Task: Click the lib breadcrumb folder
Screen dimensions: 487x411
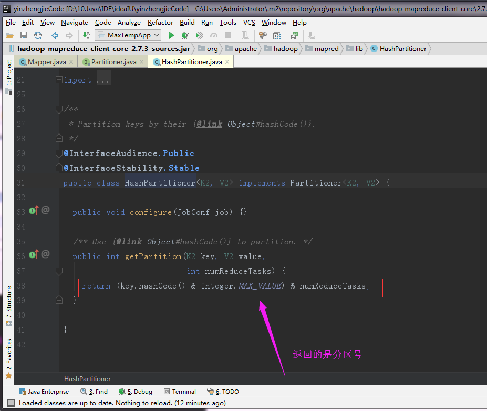Action: pos(355,49)
